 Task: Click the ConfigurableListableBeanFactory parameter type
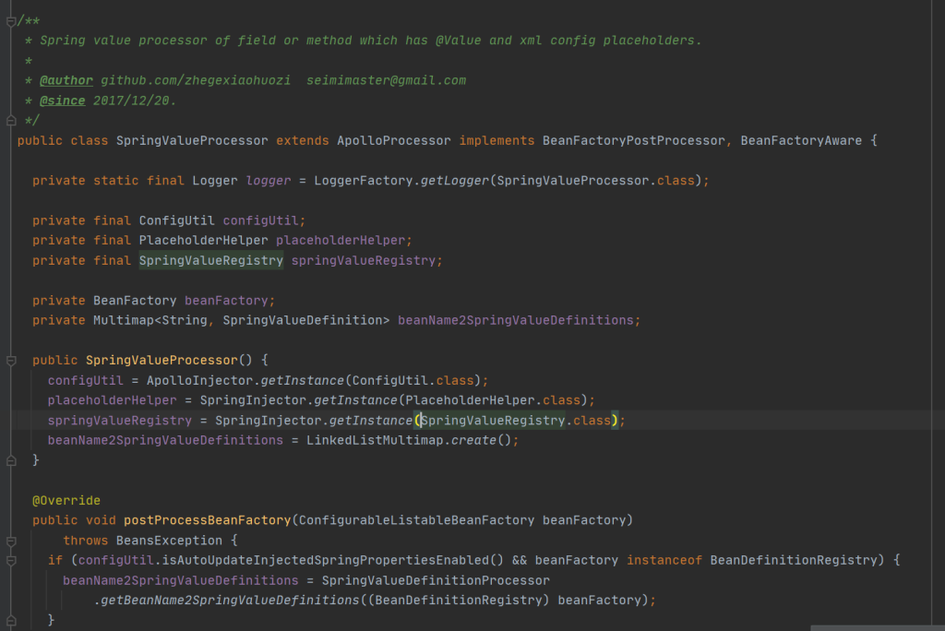(x=416, y=520)
